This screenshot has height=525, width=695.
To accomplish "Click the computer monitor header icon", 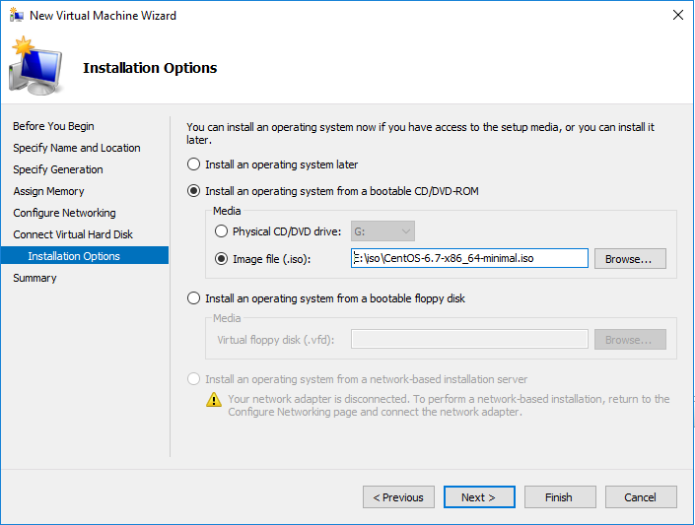I will click(35, 67).
